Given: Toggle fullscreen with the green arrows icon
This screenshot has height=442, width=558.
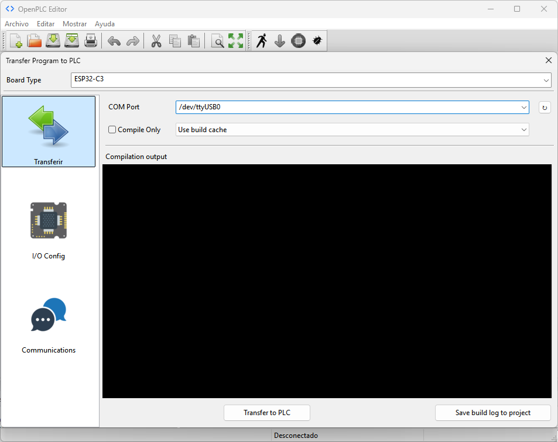Looking at the screenshot, I should [235, 41].
